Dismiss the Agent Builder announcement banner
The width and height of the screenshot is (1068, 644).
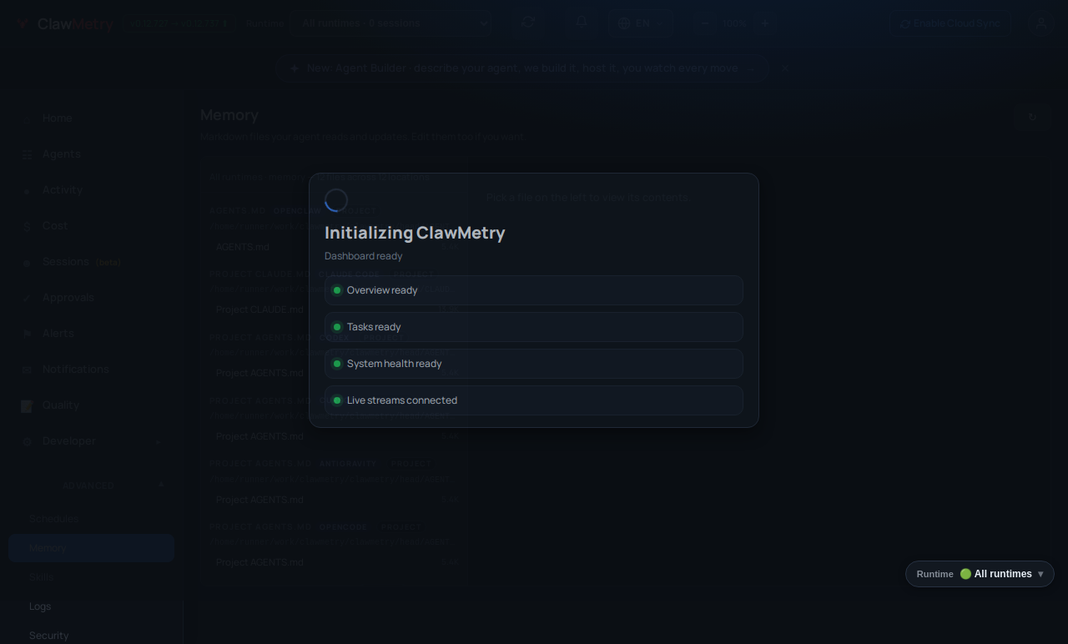pyautogui.click(x=784, y=68)
